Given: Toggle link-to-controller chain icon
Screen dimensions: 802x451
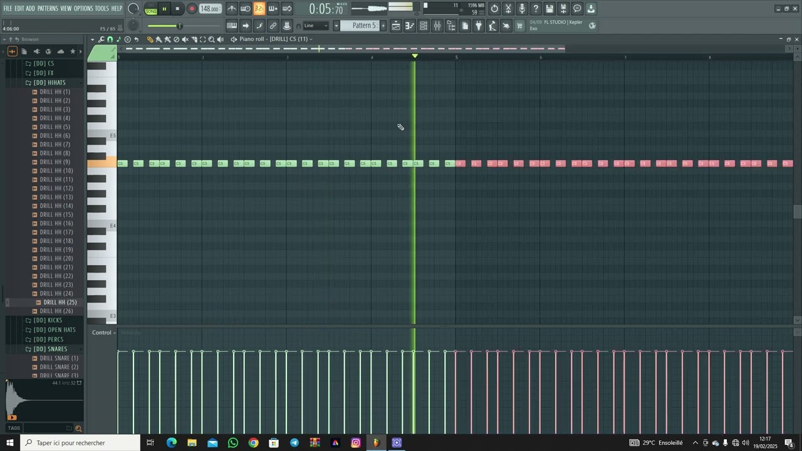Looking at the screenshot, I should [273, 26].
